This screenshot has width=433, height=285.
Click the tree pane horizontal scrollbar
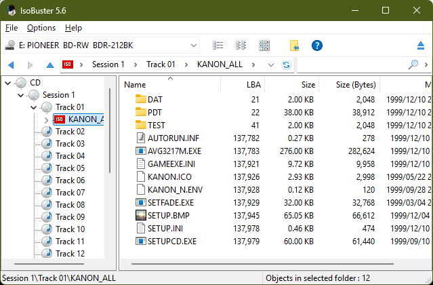pyautogui.click(x=49, y=264)
